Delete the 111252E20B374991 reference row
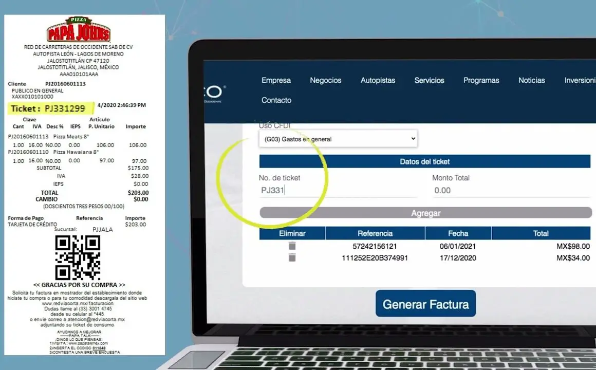This screenshot has height=370, width=596. point(292,258)
